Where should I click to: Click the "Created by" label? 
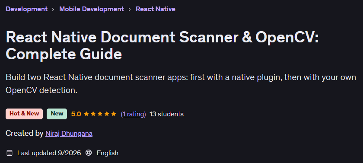tap(24, 133)
